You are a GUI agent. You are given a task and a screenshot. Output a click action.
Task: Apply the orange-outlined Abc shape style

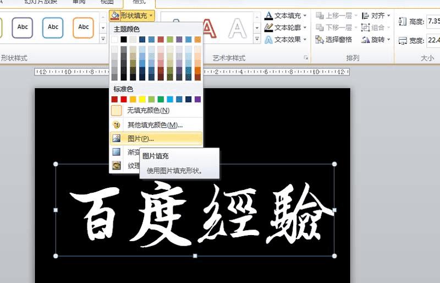[x=83, y=28]
